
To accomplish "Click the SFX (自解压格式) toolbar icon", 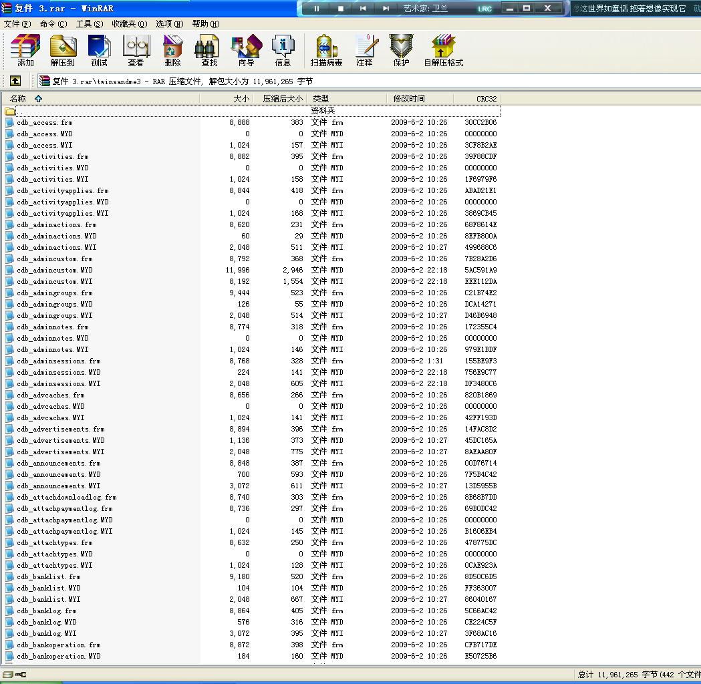I will click(444, 50).
